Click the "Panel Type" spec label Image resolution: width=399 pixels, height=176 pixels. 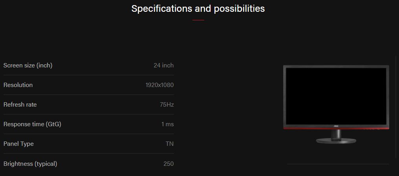tap(18, 144)
